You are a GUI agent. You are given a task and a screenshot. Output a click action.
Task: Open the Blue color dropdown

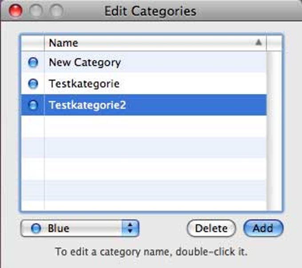79,228
